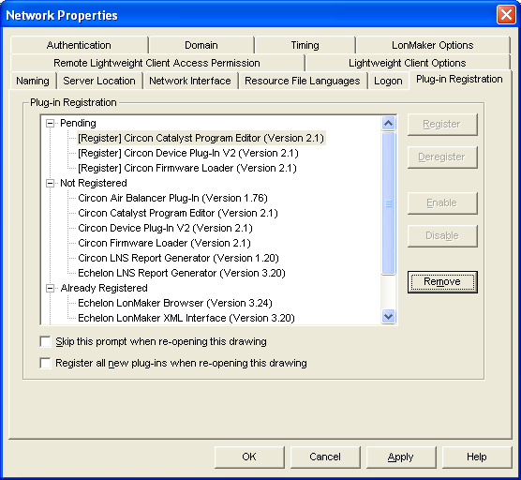Switch to the Domain tab

pos(201,45)
